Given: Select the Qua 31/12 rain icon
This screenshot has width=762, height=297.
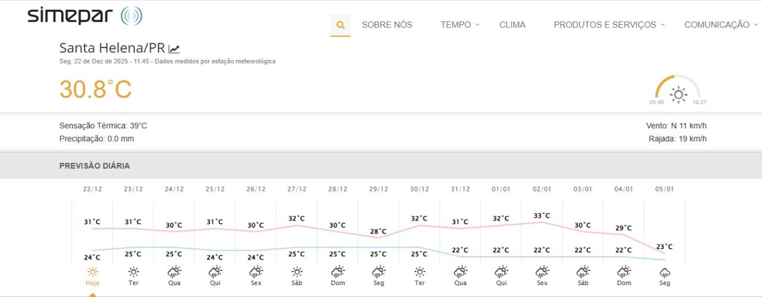Looking at the screenshot, I should click(x=460, y=271).
